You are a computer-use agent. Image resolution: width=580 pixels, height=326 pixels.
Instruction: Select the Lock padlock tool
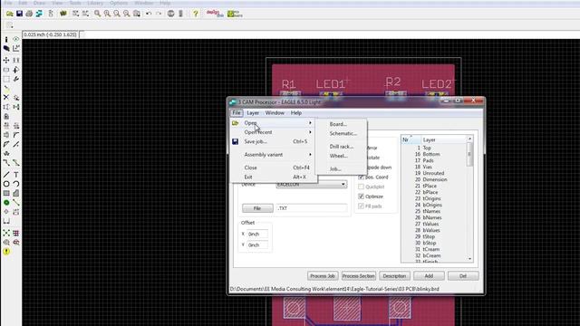click(6, 117)
